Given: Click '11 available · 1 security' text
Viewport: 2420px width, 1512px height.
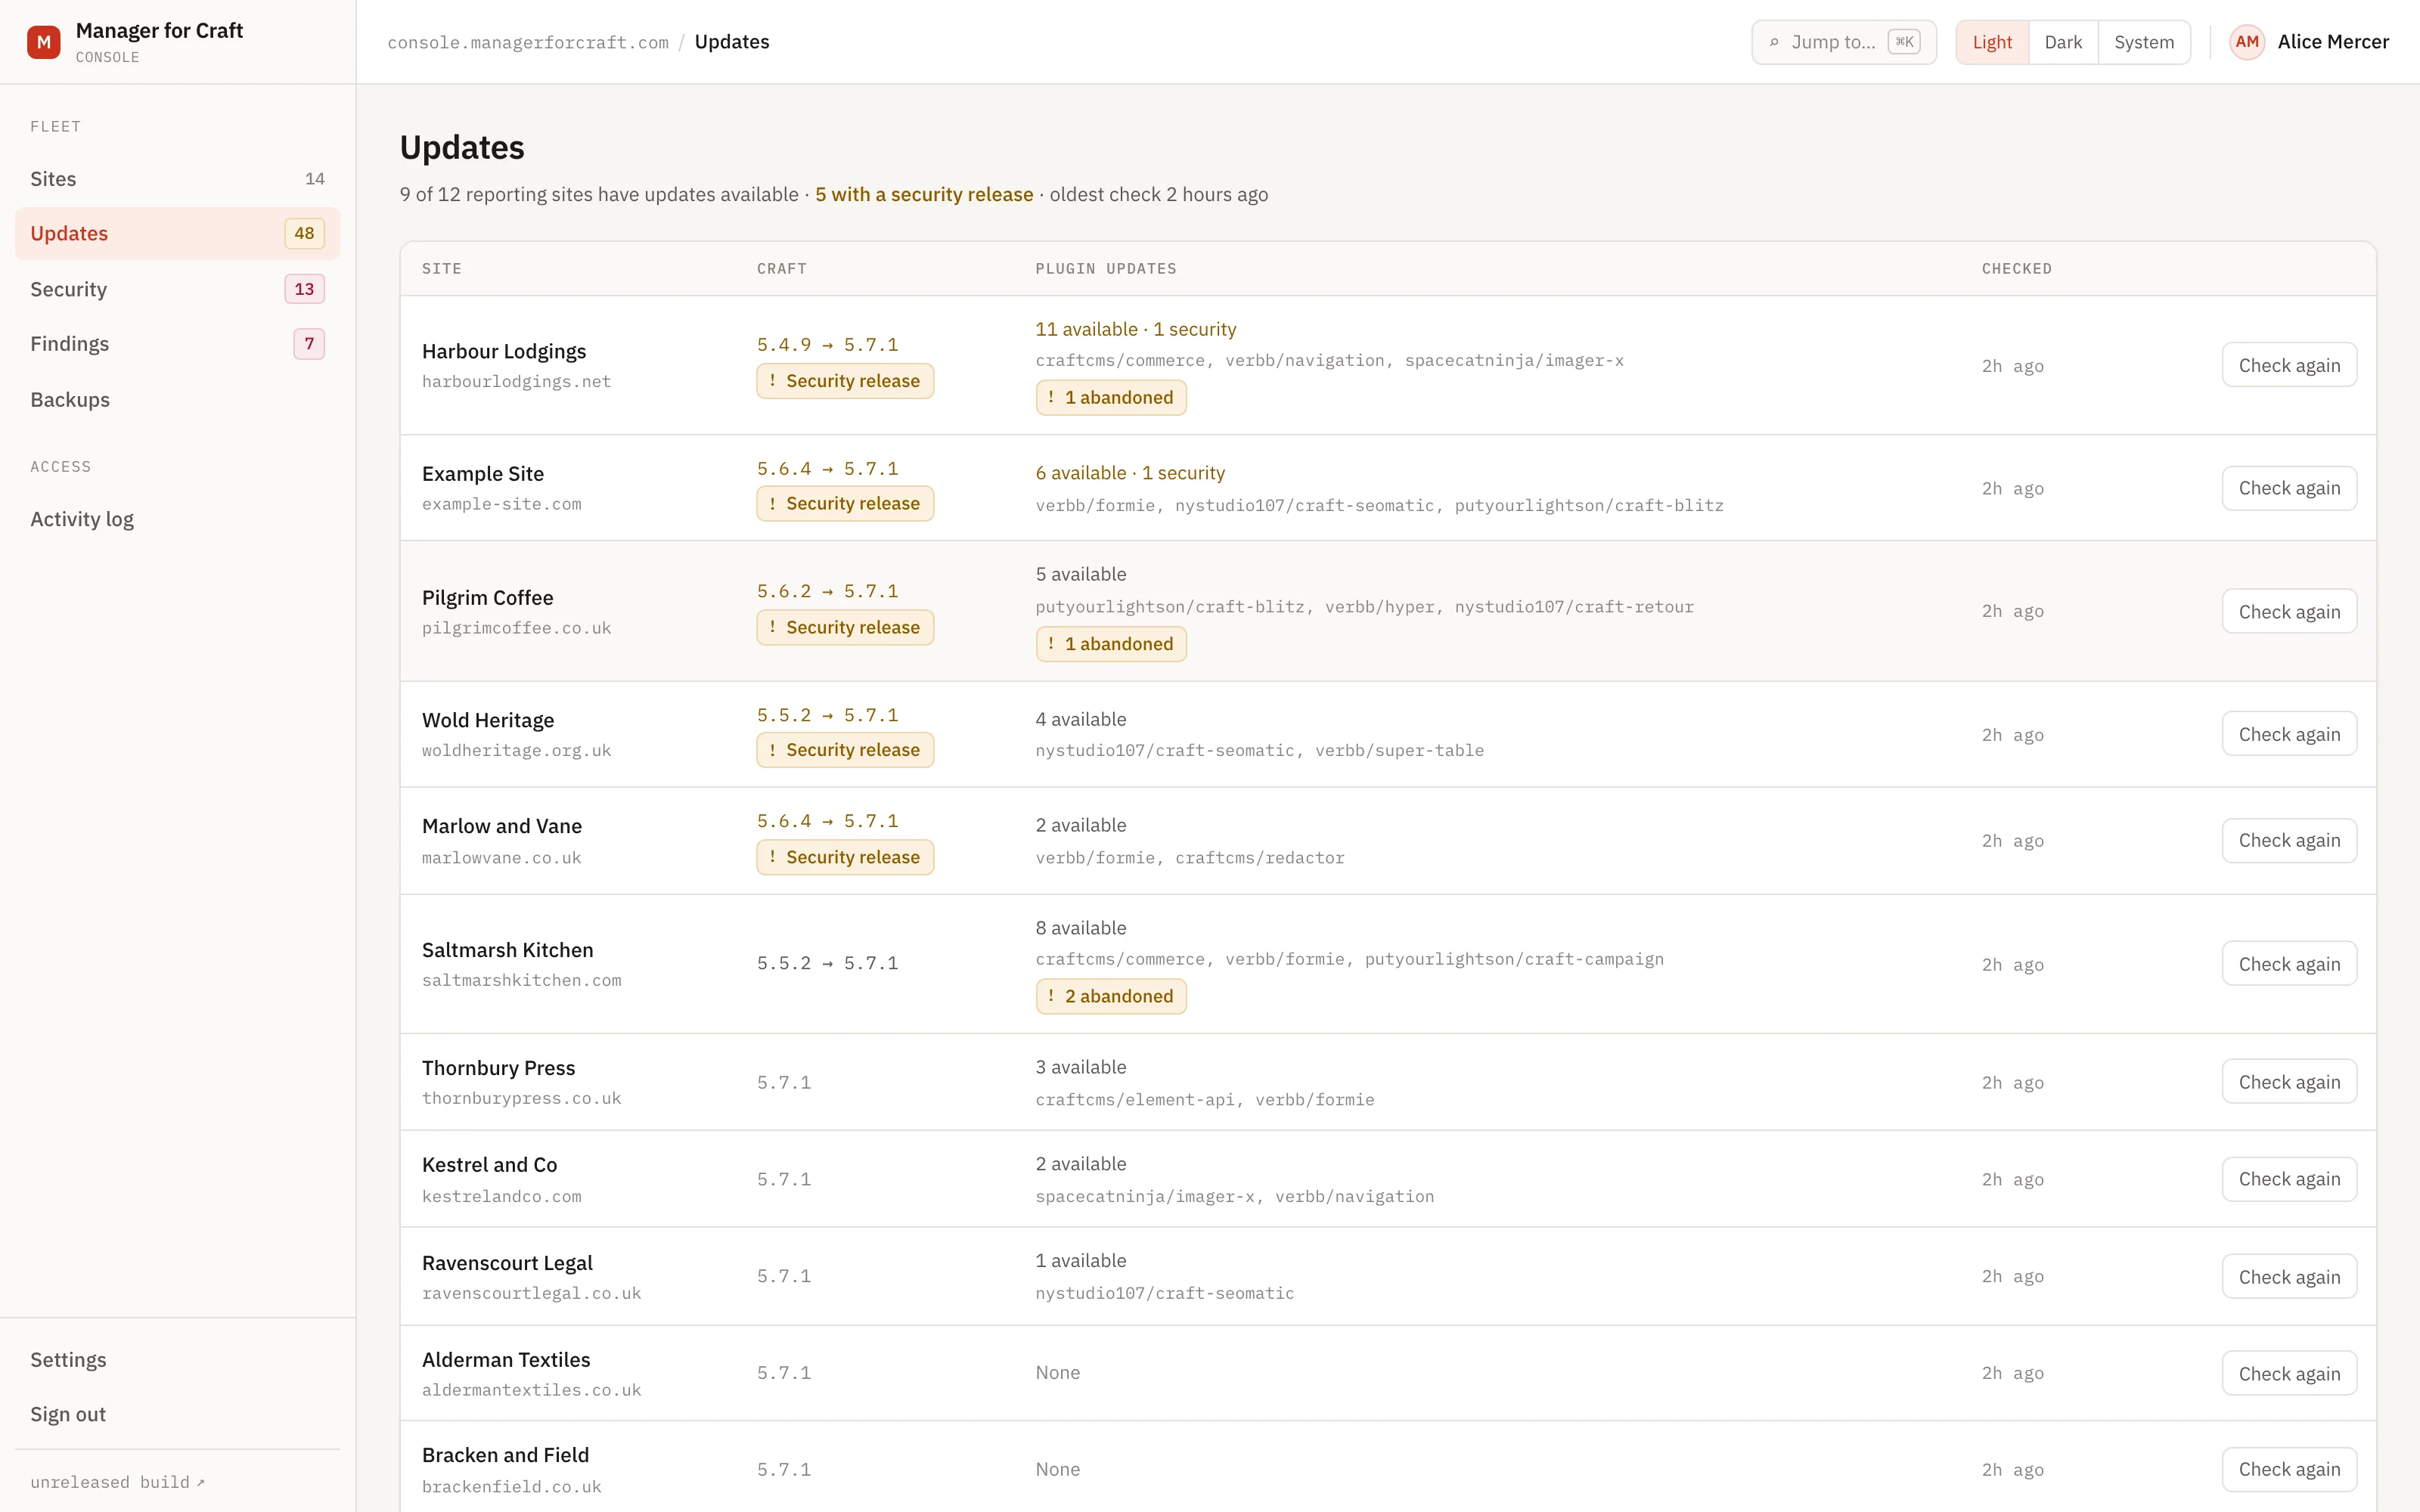Looking at the screenshot, I should click(x=1136, y=330).
